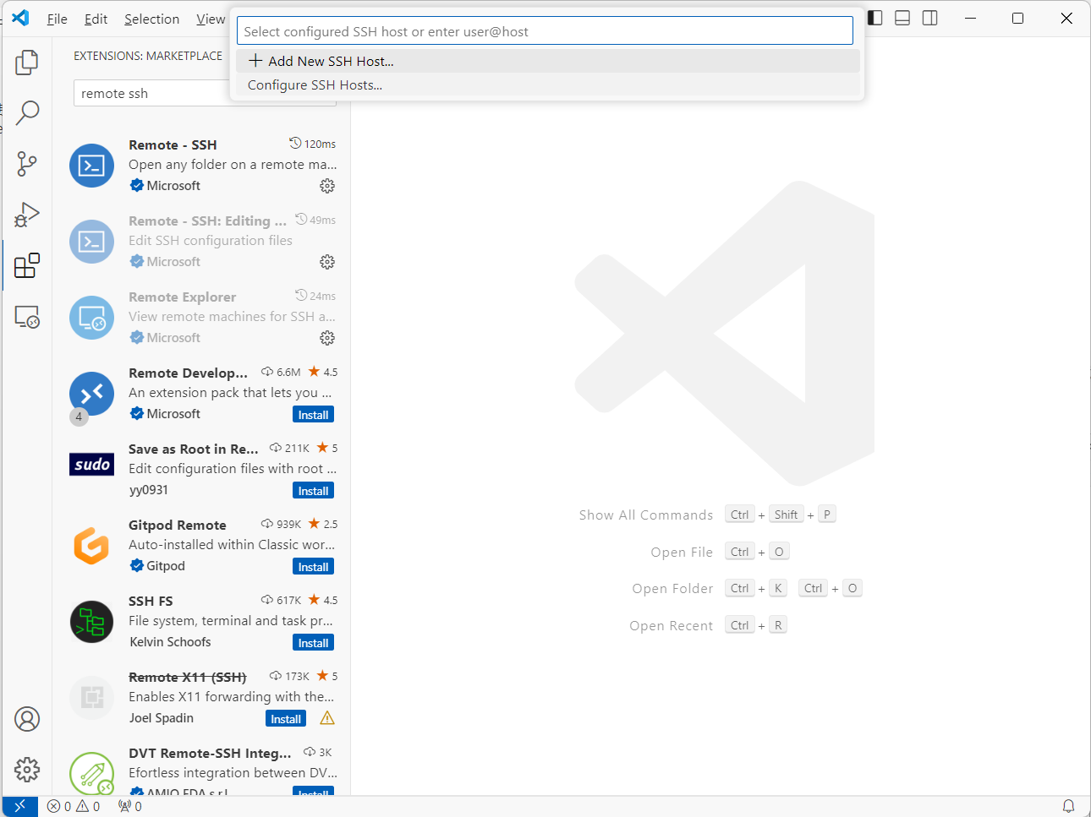Focus the SSH host input field
1091x817 pixels.
coord(545,31)
